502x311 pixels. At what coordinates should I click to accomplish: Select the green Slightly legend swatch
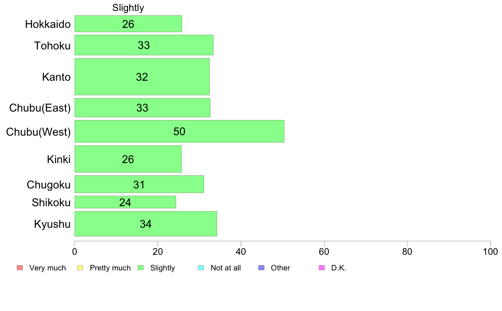(x=141, y=268)
